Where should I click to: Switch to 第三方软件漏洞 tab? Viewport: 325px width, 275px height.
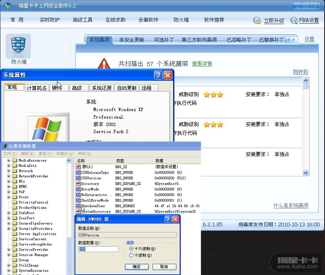click(x=199, y=40)
